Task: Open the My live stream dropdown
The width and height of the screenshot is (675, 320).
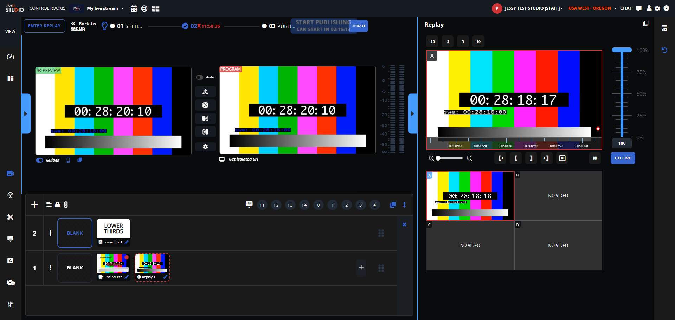Action: (105, 8)
